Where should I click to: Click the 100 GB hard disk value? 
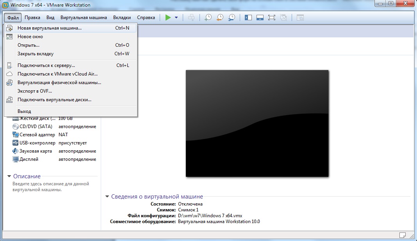pos(66,118)
